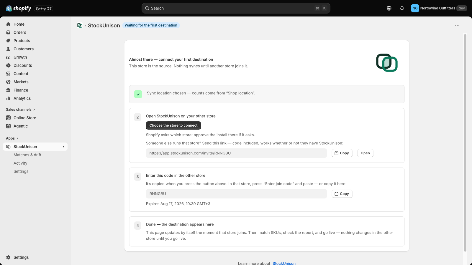
Task: Click the Customers person icon
Action: pos(8,49)
